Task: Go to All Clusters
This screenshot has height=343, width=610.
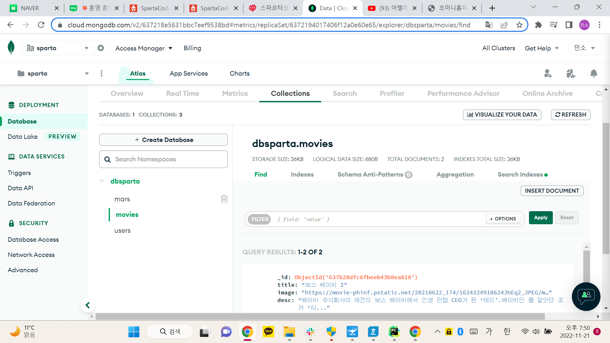Action: [498, 48]
